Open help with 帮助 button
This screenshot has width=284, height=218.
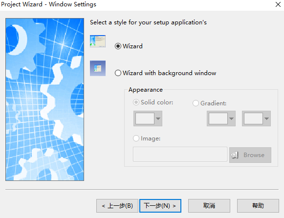coord(258,206)
